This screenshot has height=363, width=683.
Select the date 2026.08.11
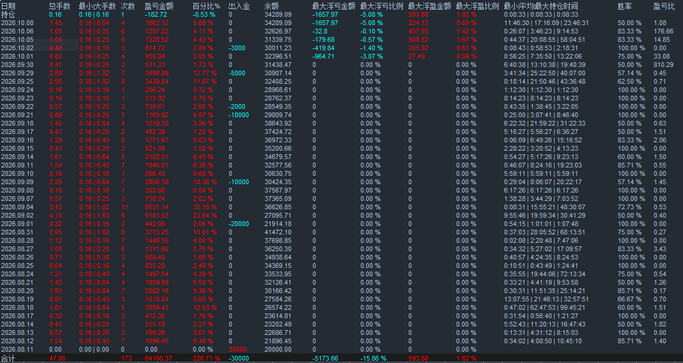click(17, 349)
